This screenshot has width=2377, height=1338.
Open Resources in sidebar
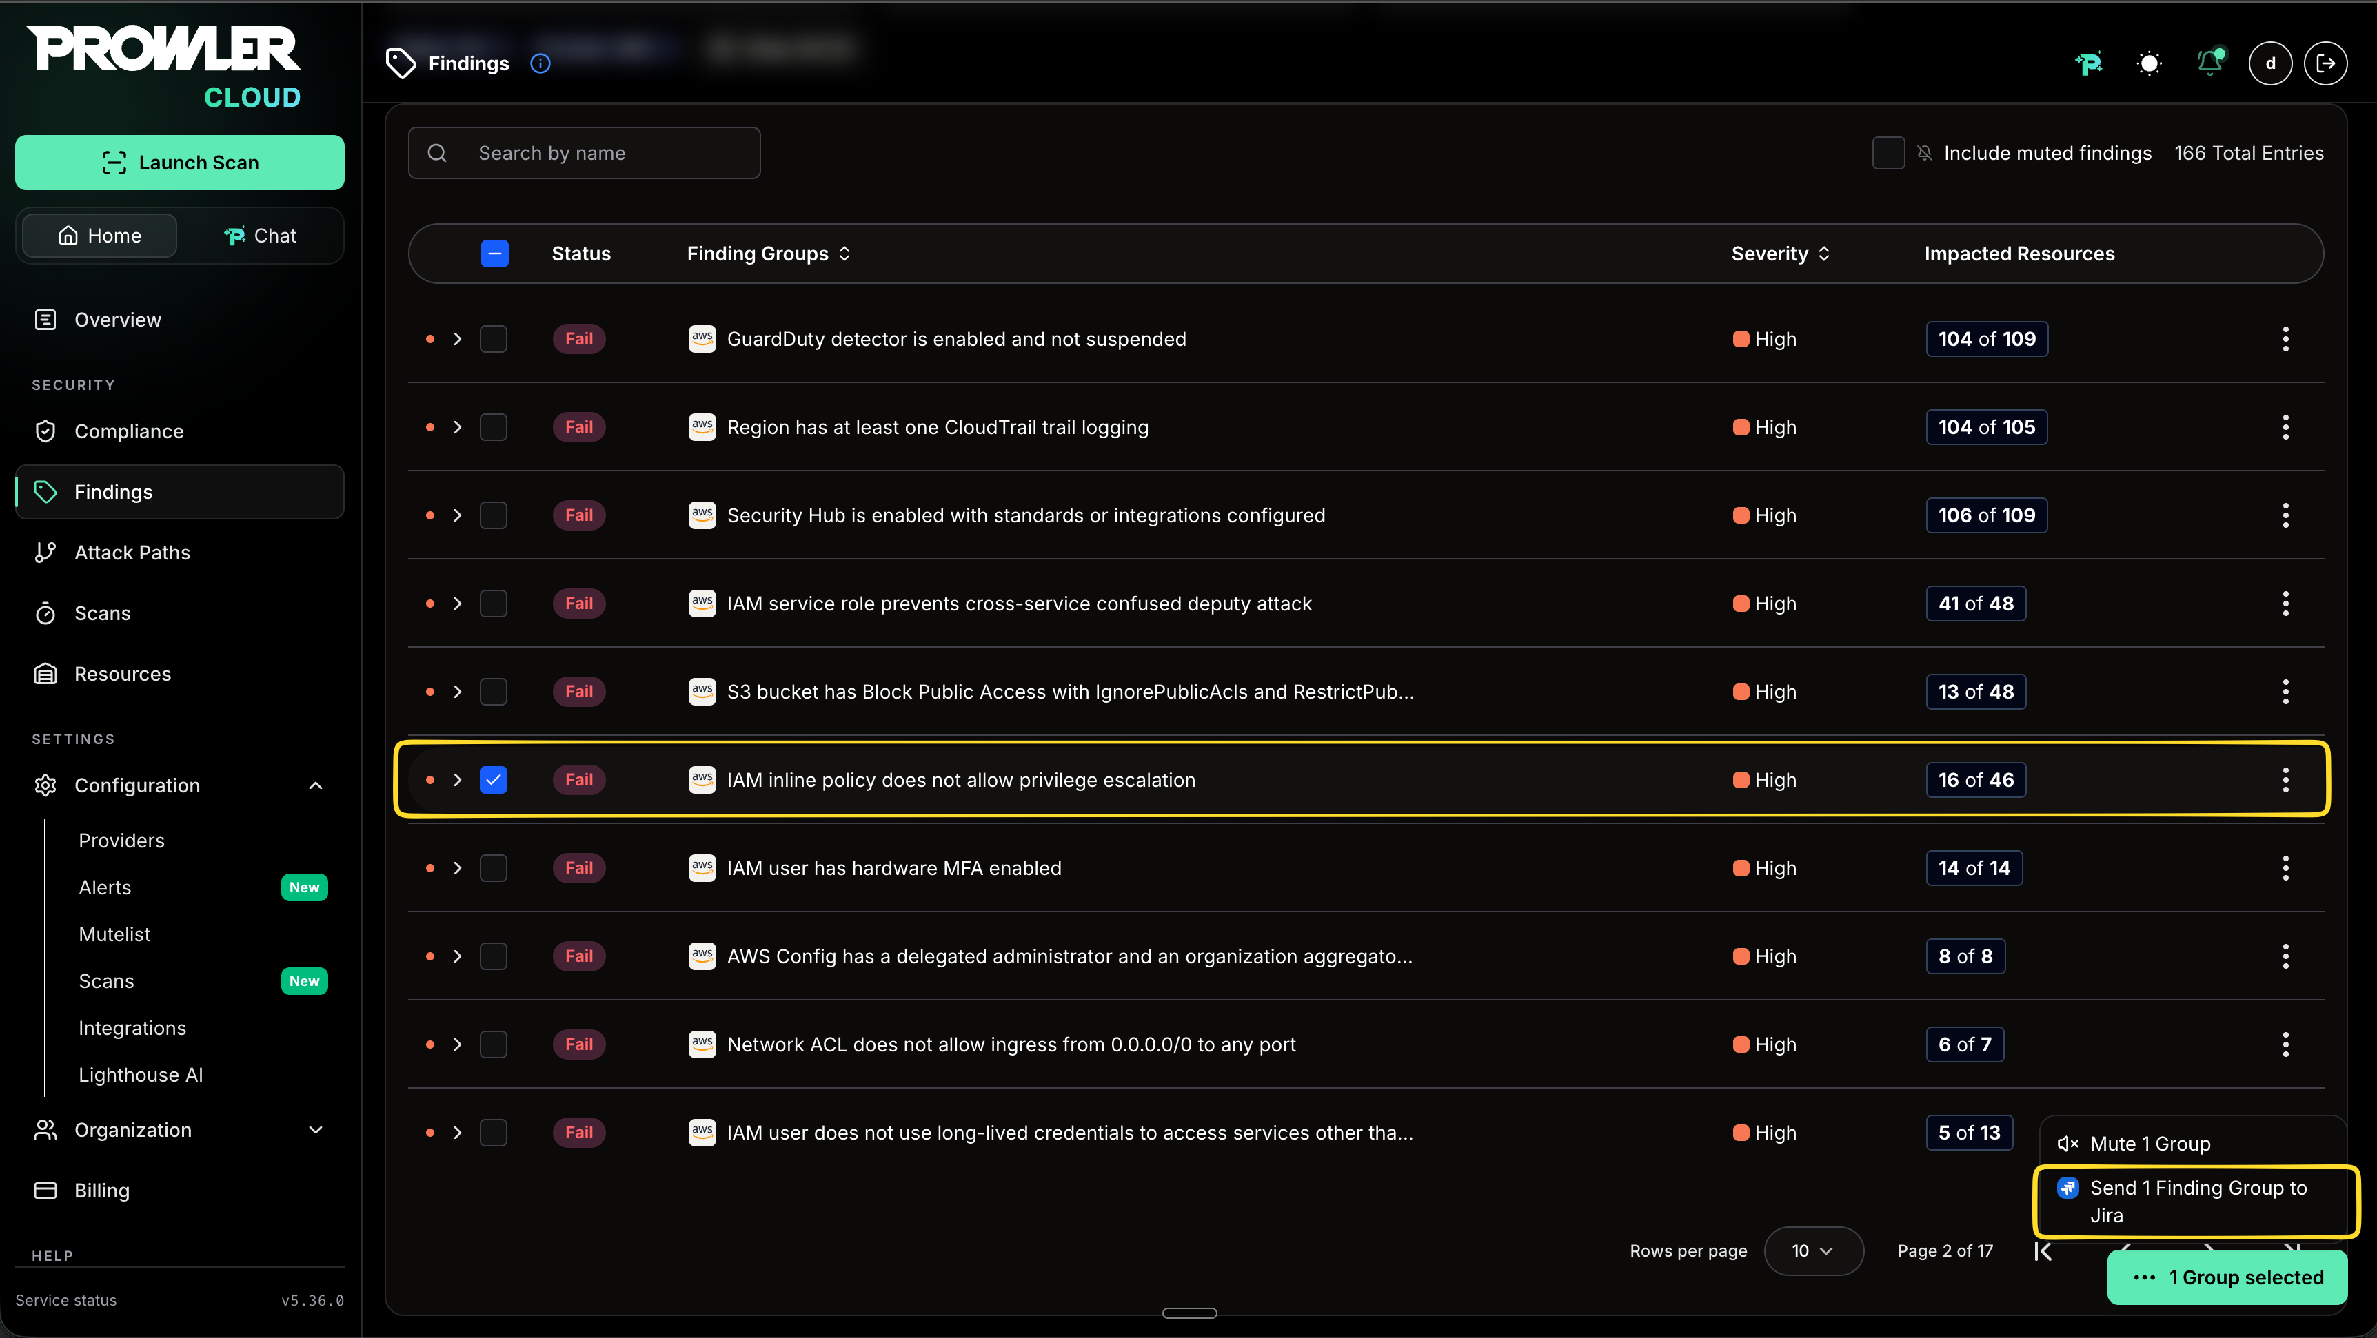point(180,674)
